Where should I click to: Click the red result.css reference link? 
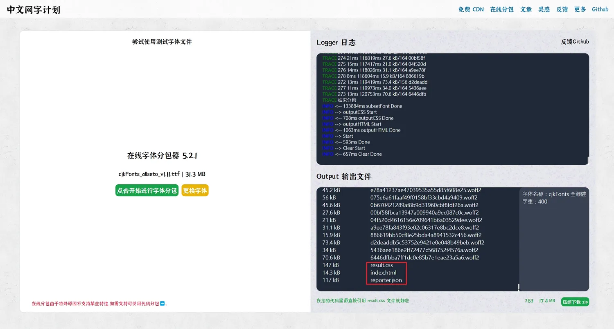[376, 301]
